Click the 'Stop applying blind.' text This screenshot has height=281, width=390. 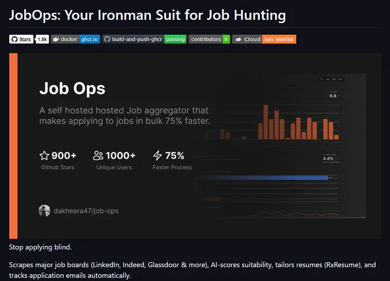[40, 247]
